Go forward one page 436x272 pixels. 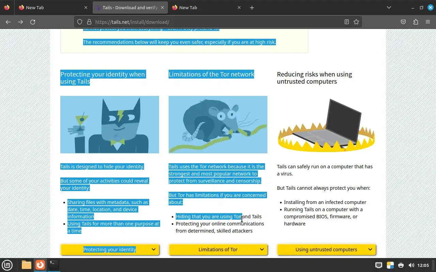pos(20,22)
